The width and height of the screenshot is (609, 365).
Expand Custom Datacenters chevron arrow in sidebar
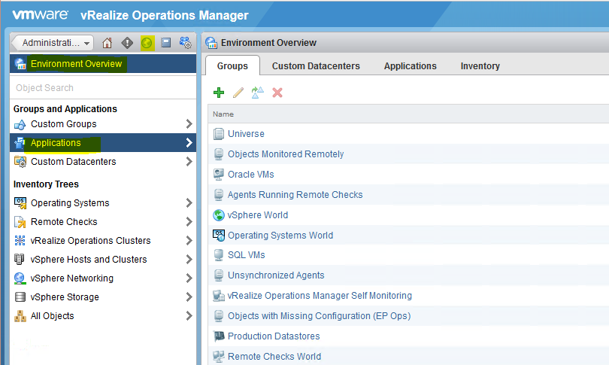(189, 161)
